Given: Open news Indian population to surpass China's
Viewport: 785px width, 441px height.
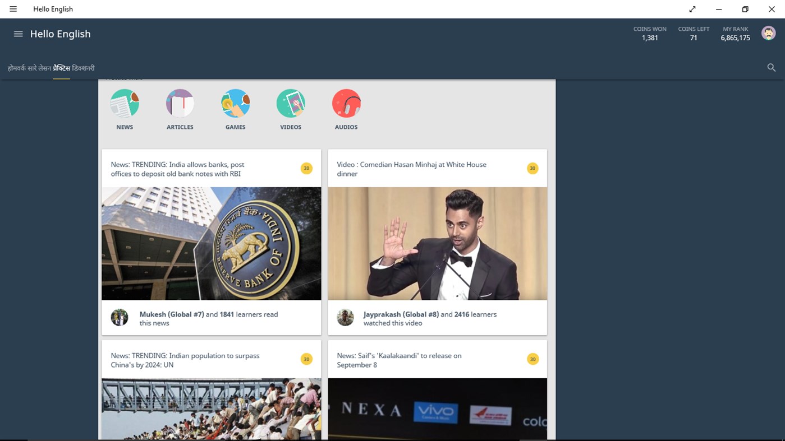Looking at the screenshot, I should [185, 360].
